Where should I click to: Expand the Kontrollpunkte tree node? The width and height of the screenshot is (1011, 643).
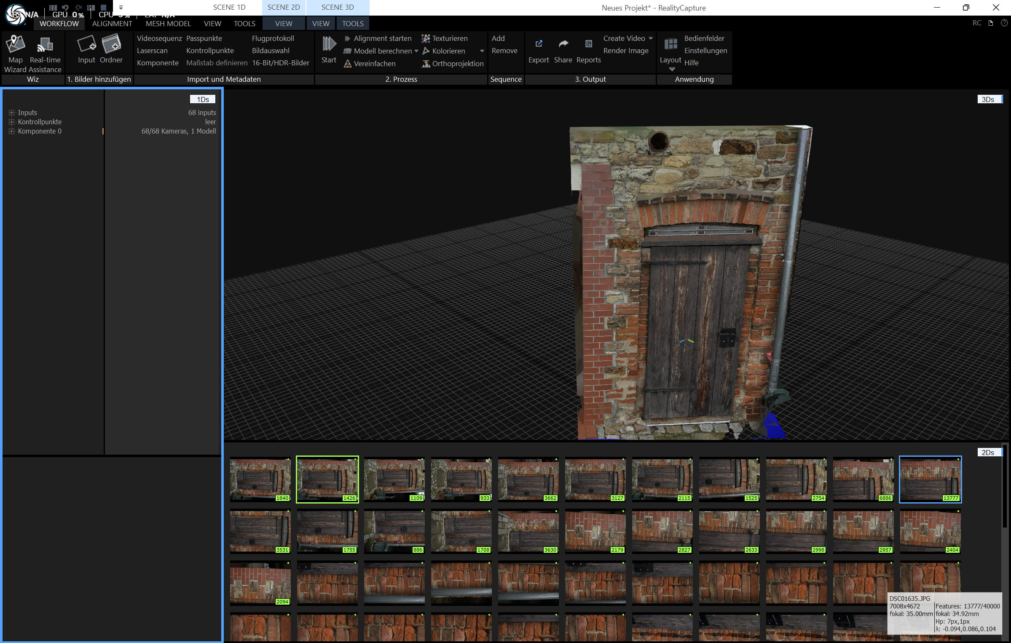coord(12,122)
